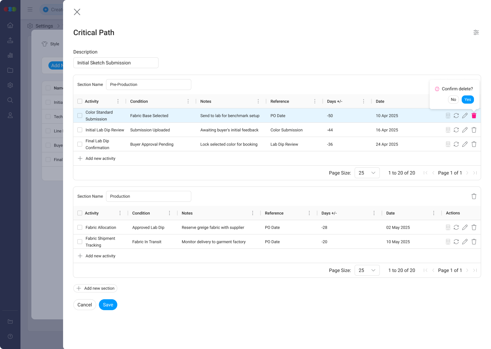Toggle select-all checkbox in Pre-Production Activity header

pyautogui.click(x=80, y=101)
